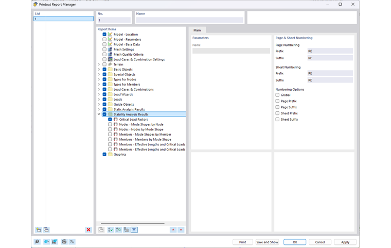The image size is (391, 248).
Task: Check Nodes - Mode Shapes by Node
Action: (x=110, y=124)
